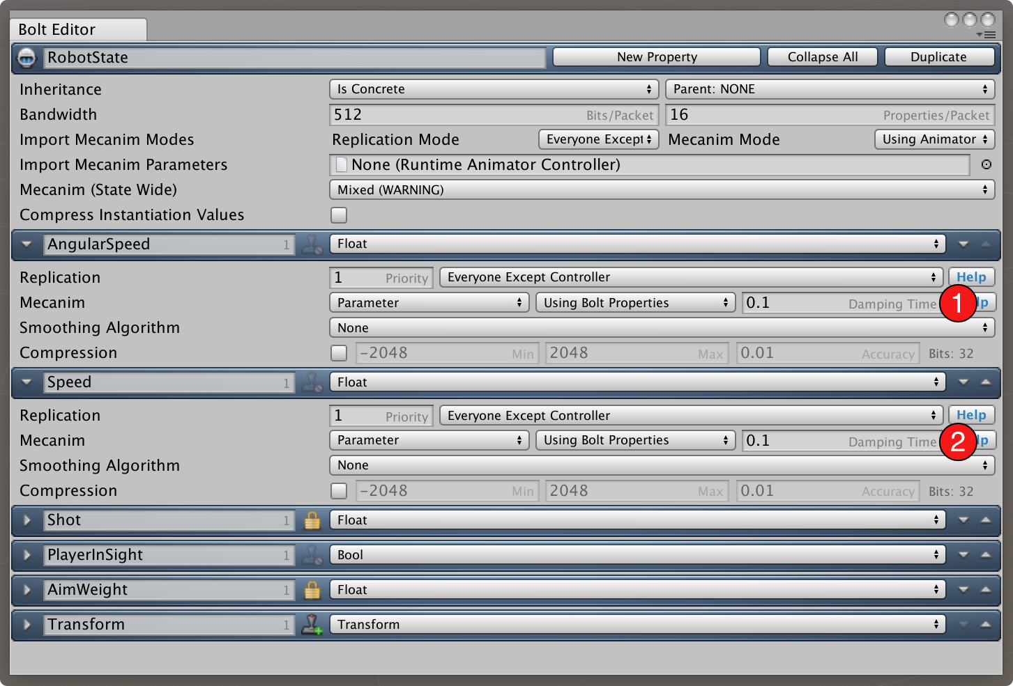
Task: Enable compression checkbox for AngularSpeed
Action: point(339,353)
